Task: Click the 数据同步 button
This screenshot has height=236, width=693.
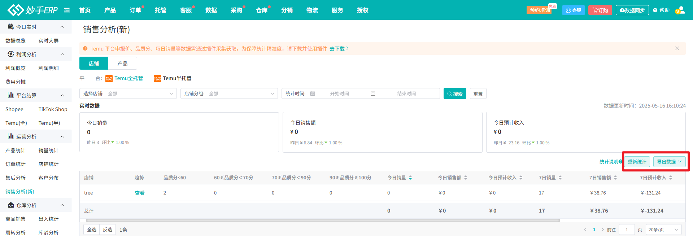Action: 632,10
